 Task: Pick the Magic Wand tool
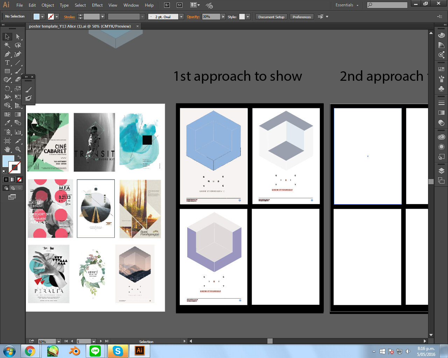click(7, 45)
